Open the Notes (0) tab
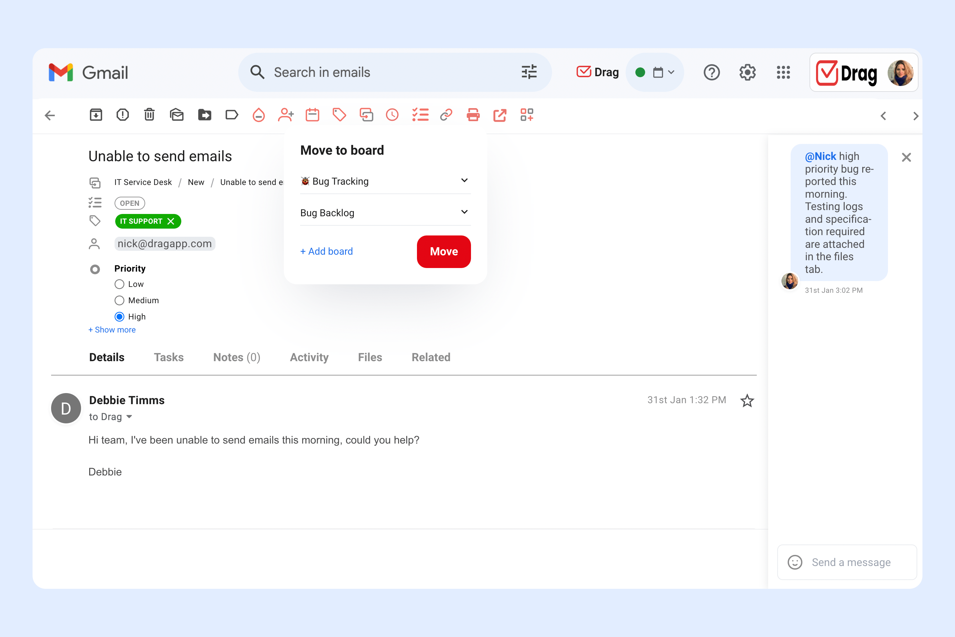 237,357
